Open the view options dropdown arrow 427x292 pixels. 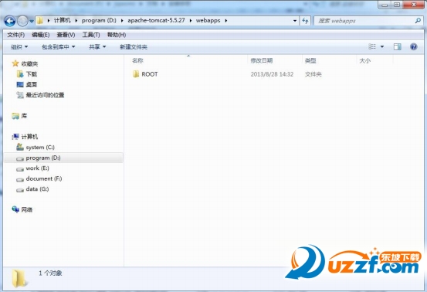pos(382,46)
